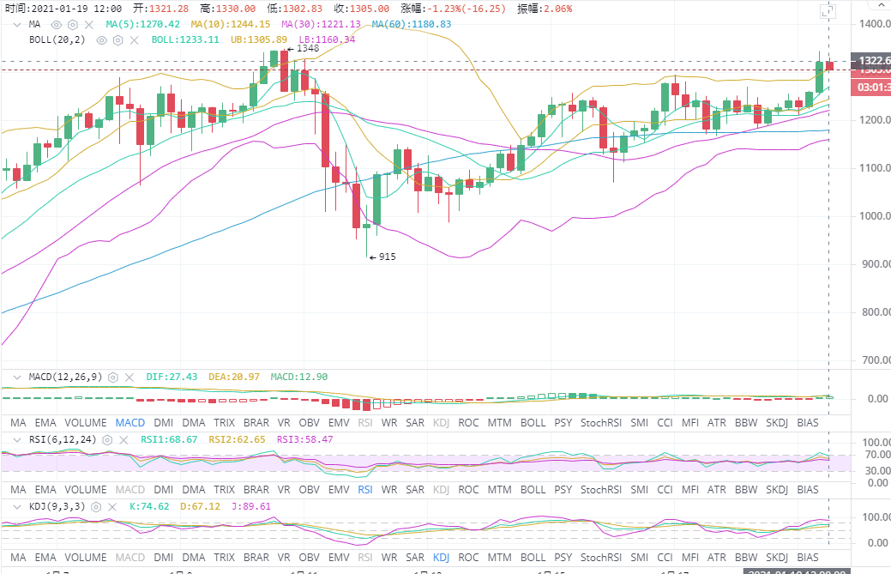Open RSI(6,12,24) settings gear
This screenshot has height=574, width=891.
click(107, 440)
